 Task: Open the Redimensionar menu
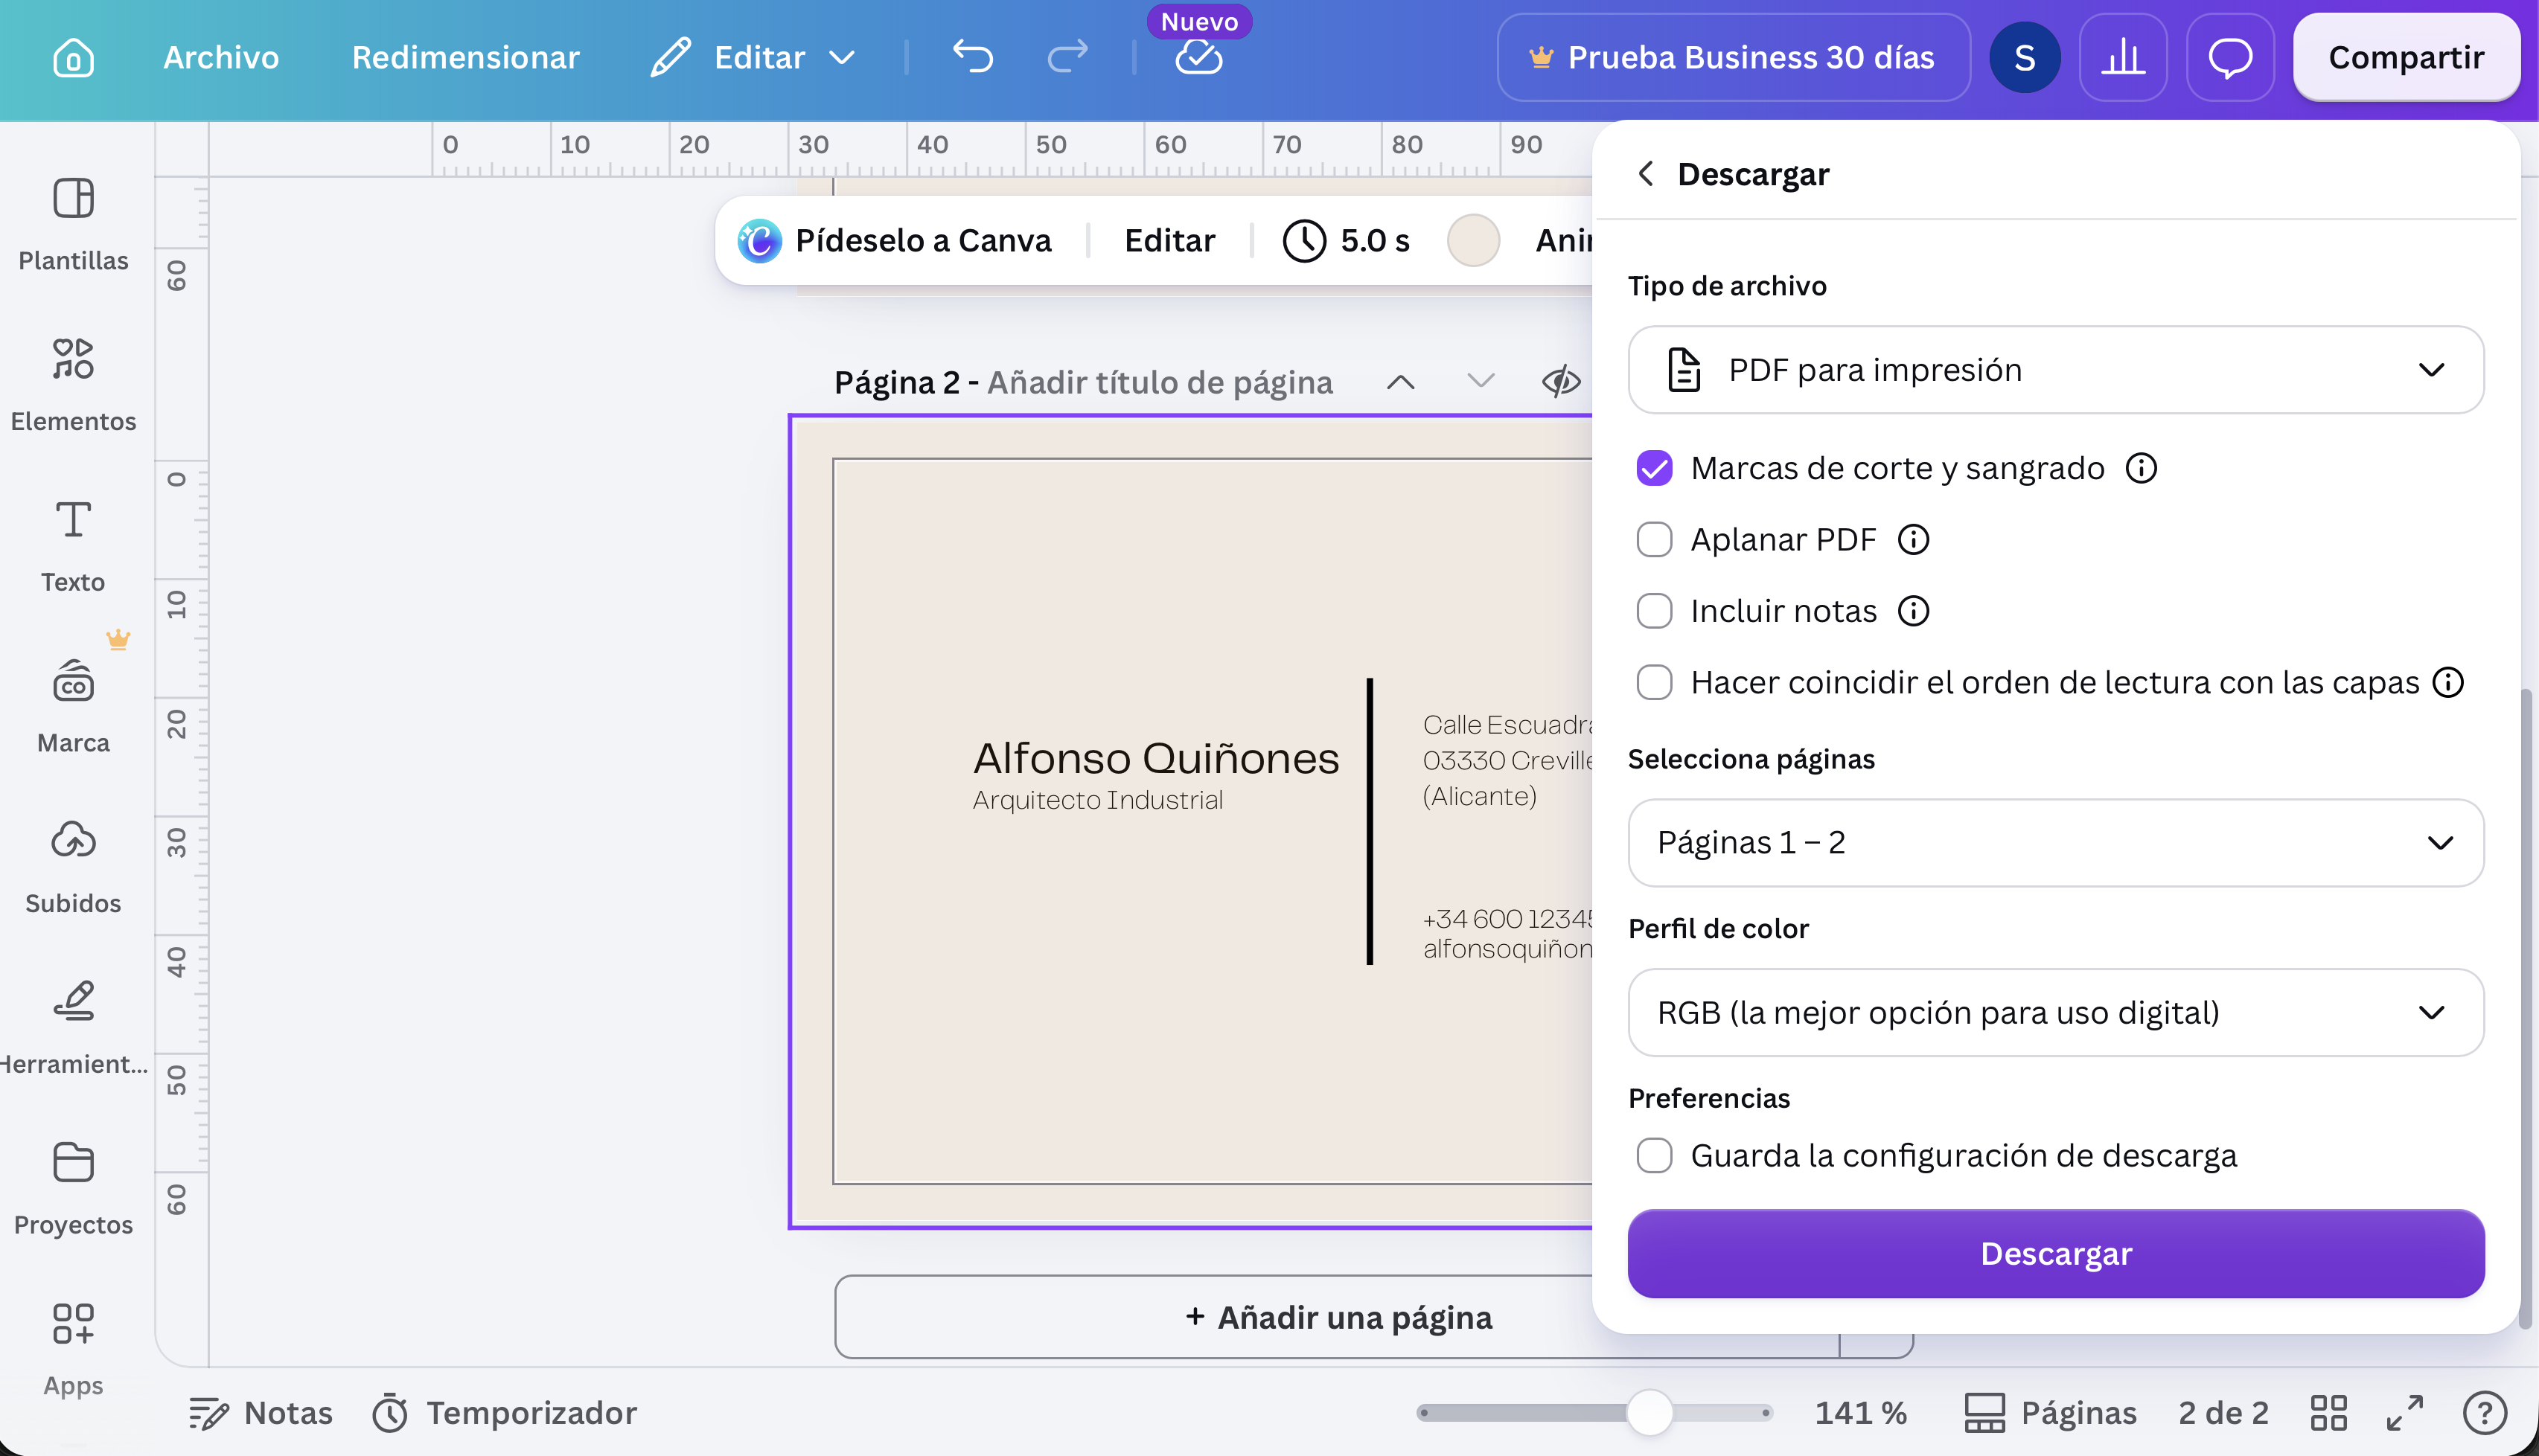(465, 57)
